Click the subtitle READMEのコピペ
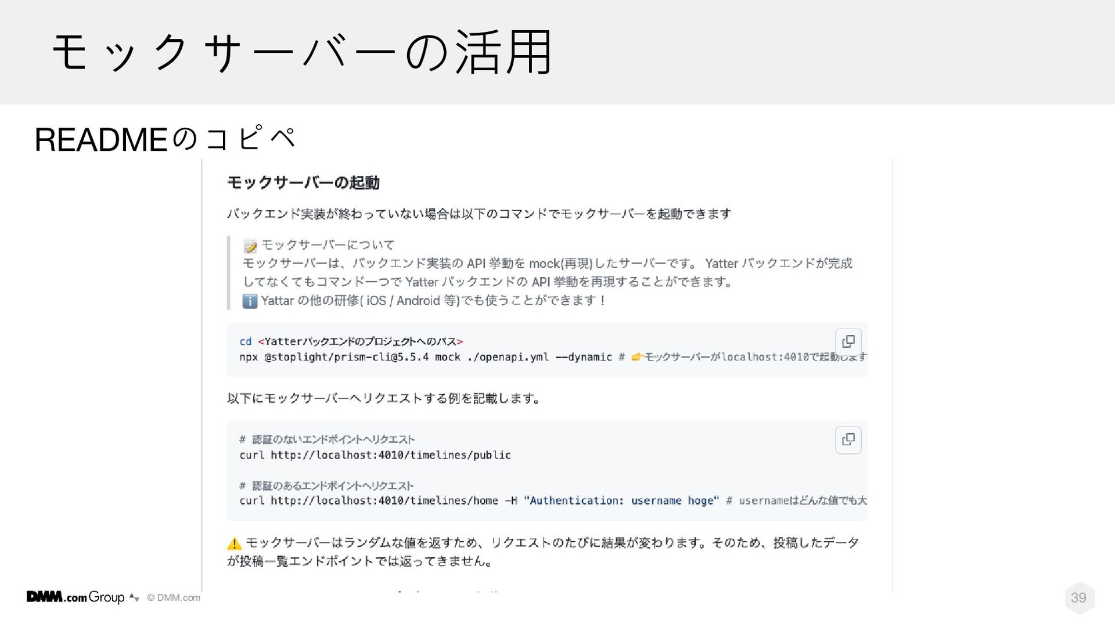 click(166, 139)
